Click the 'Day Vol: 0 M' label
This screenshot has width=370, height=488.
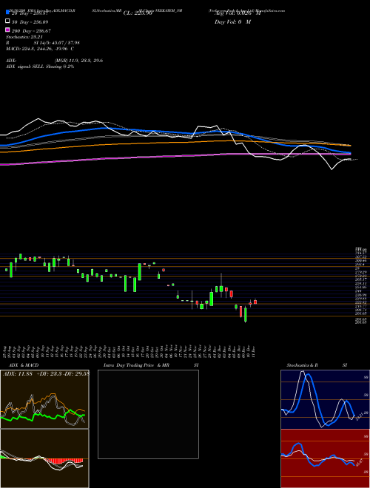click(232, 22)
